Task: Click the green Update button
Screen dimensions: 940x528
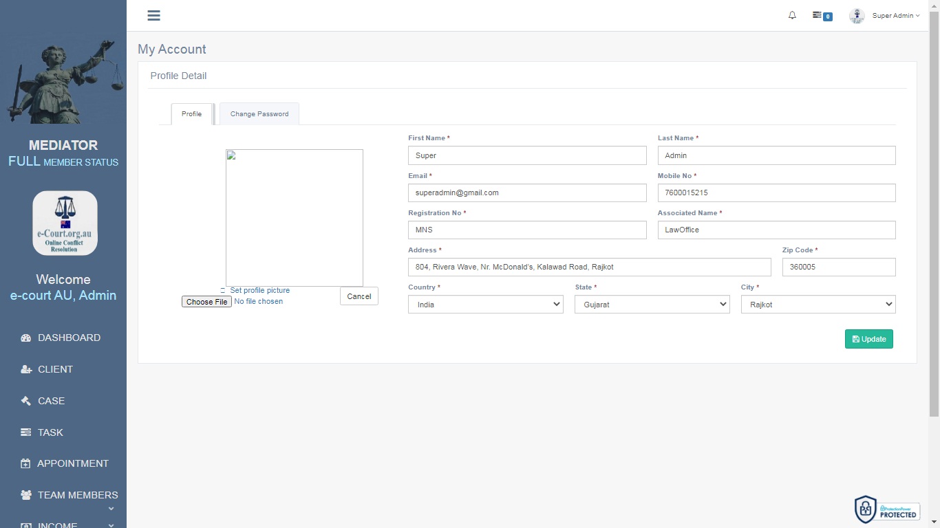Action: (x=868, y=339)
